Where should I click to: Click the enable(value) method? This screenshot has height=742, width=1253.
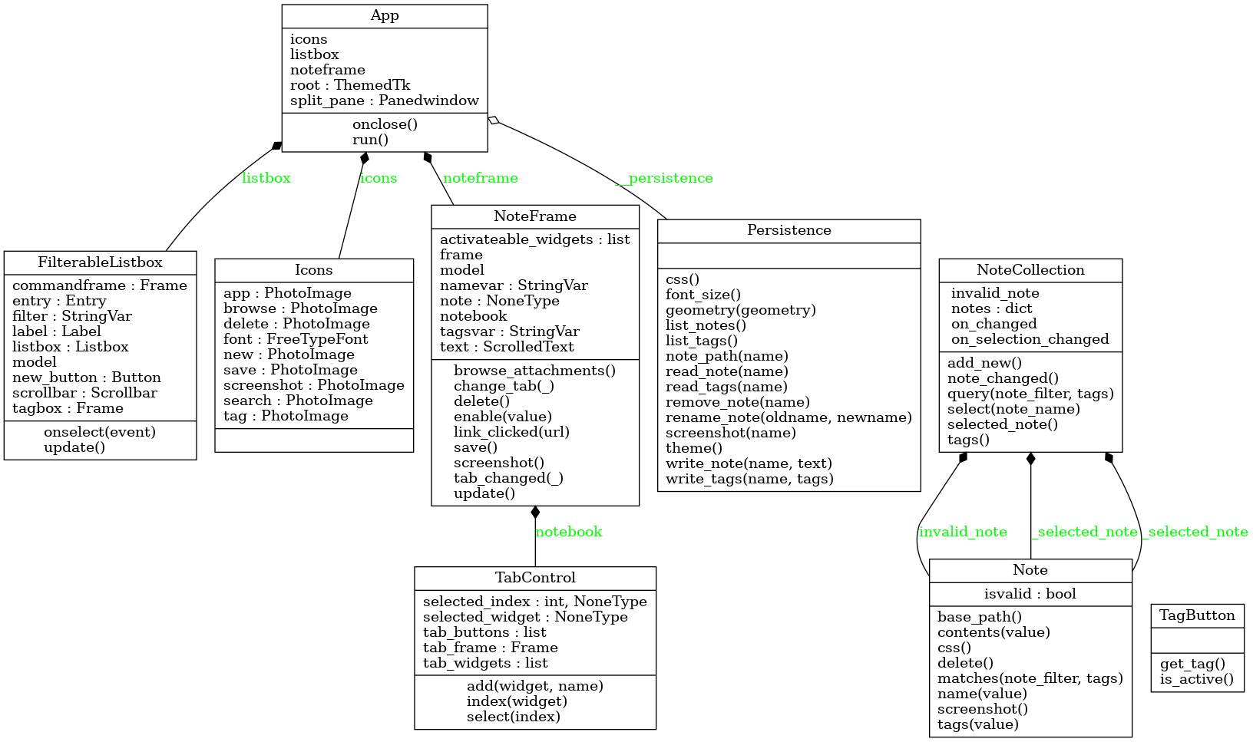(x=503, y=417)
